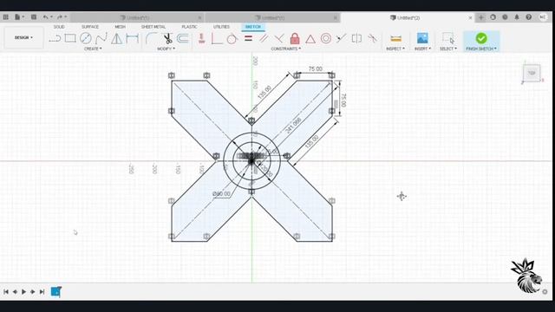Image resolution: width=555 pixels, height=312 pixels.
Task: Open the user profile avatar
Action: (x=543, y=17)
